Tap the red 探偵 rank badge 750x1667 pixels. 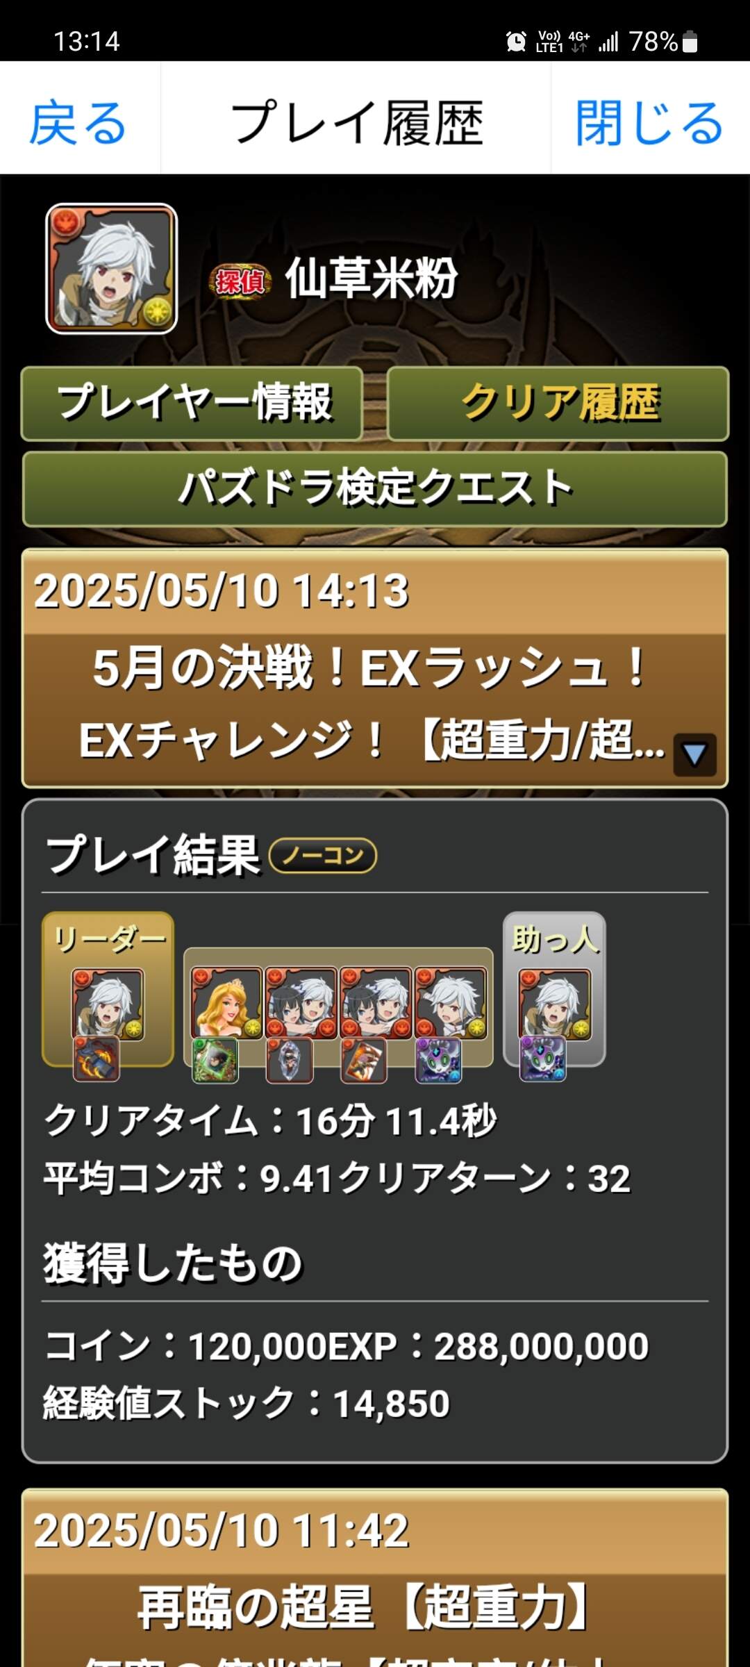point(240,281)
